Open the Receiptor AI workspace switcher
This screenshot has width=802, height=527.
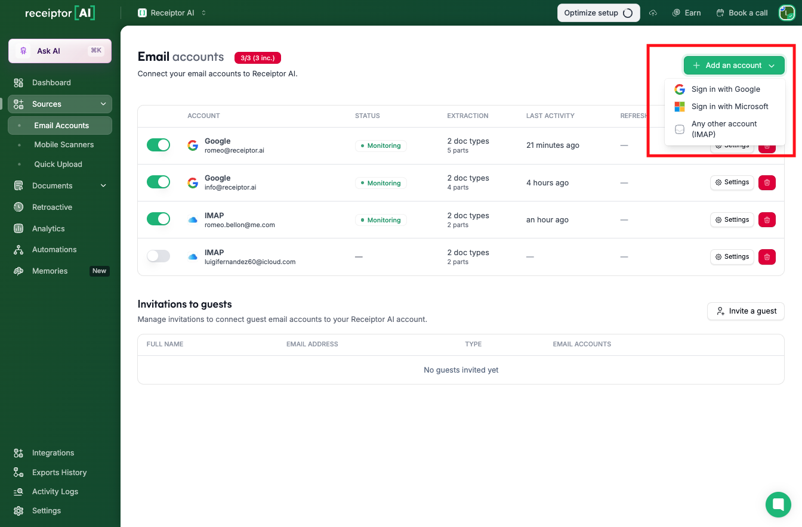point(172,13)
